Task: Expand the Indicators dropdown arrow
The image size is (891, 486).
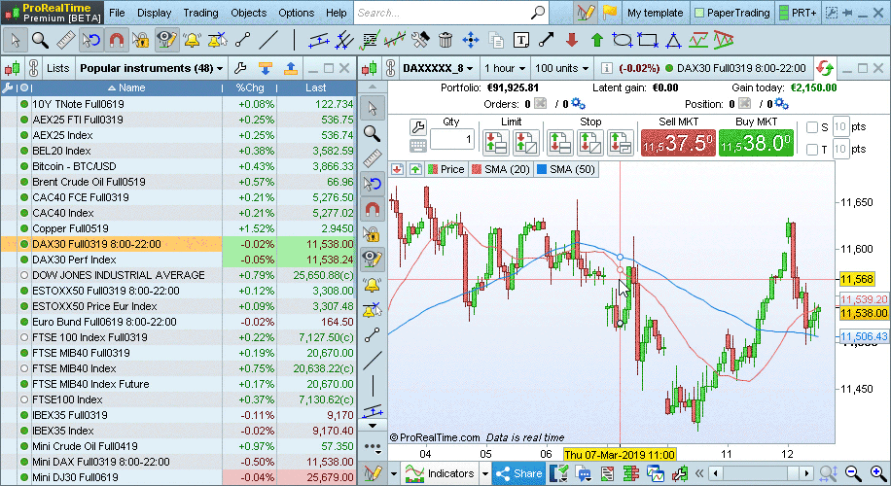Action: (x=484, y=473)
